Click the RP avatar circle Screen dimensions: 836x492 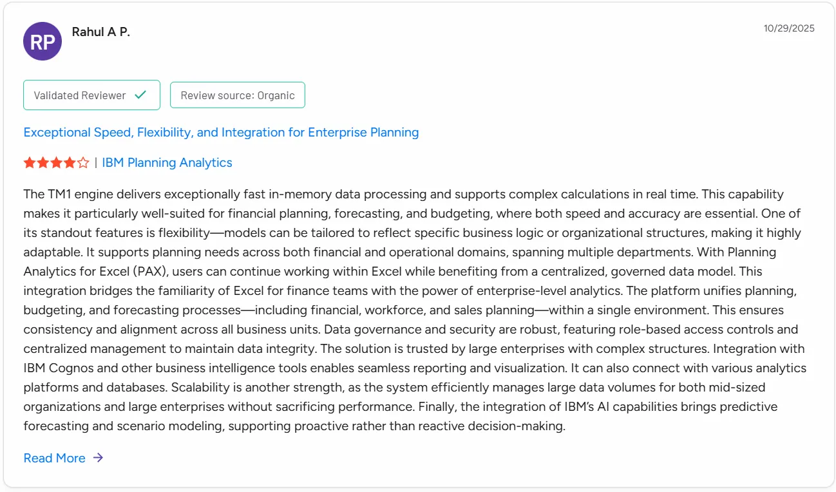coord(42,41)
